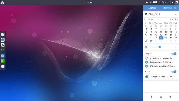The width and height of the screenshot is (179, 101).
Task: Open the music player in dock
Action: [x=3, y=45]
